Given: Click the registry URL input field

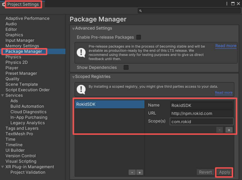Looking at the screenshot, I should (201, 113).
